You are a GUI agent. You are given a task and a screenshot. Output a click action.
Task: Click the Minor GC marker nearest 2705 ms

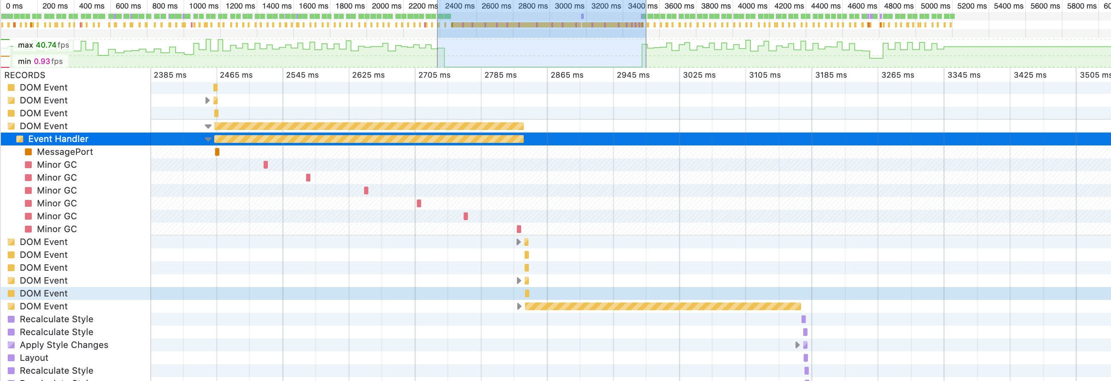419,203
